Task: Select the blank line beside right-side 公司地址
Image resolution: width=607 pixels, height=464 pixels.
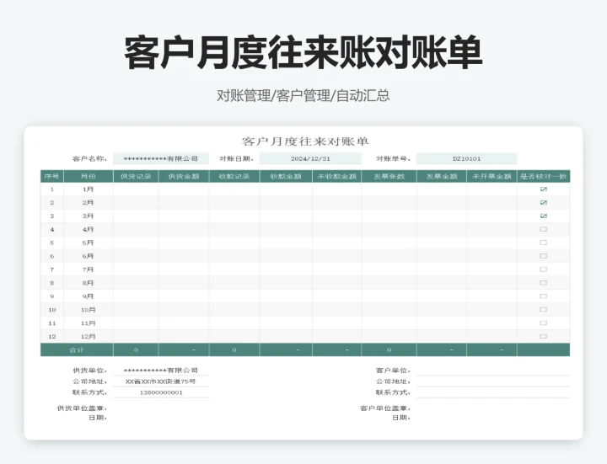Action: (493, 381)
